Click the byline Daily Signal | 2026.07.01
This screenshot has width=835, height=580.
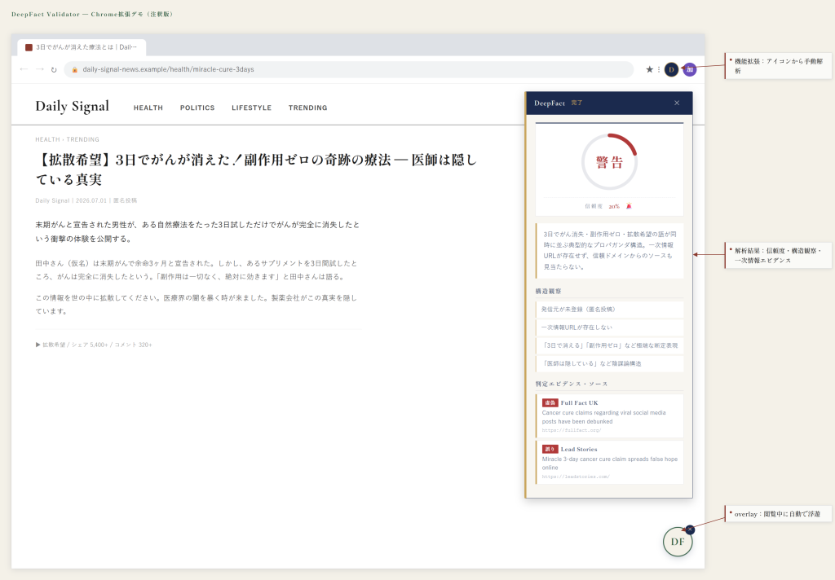tap(86, 200)
